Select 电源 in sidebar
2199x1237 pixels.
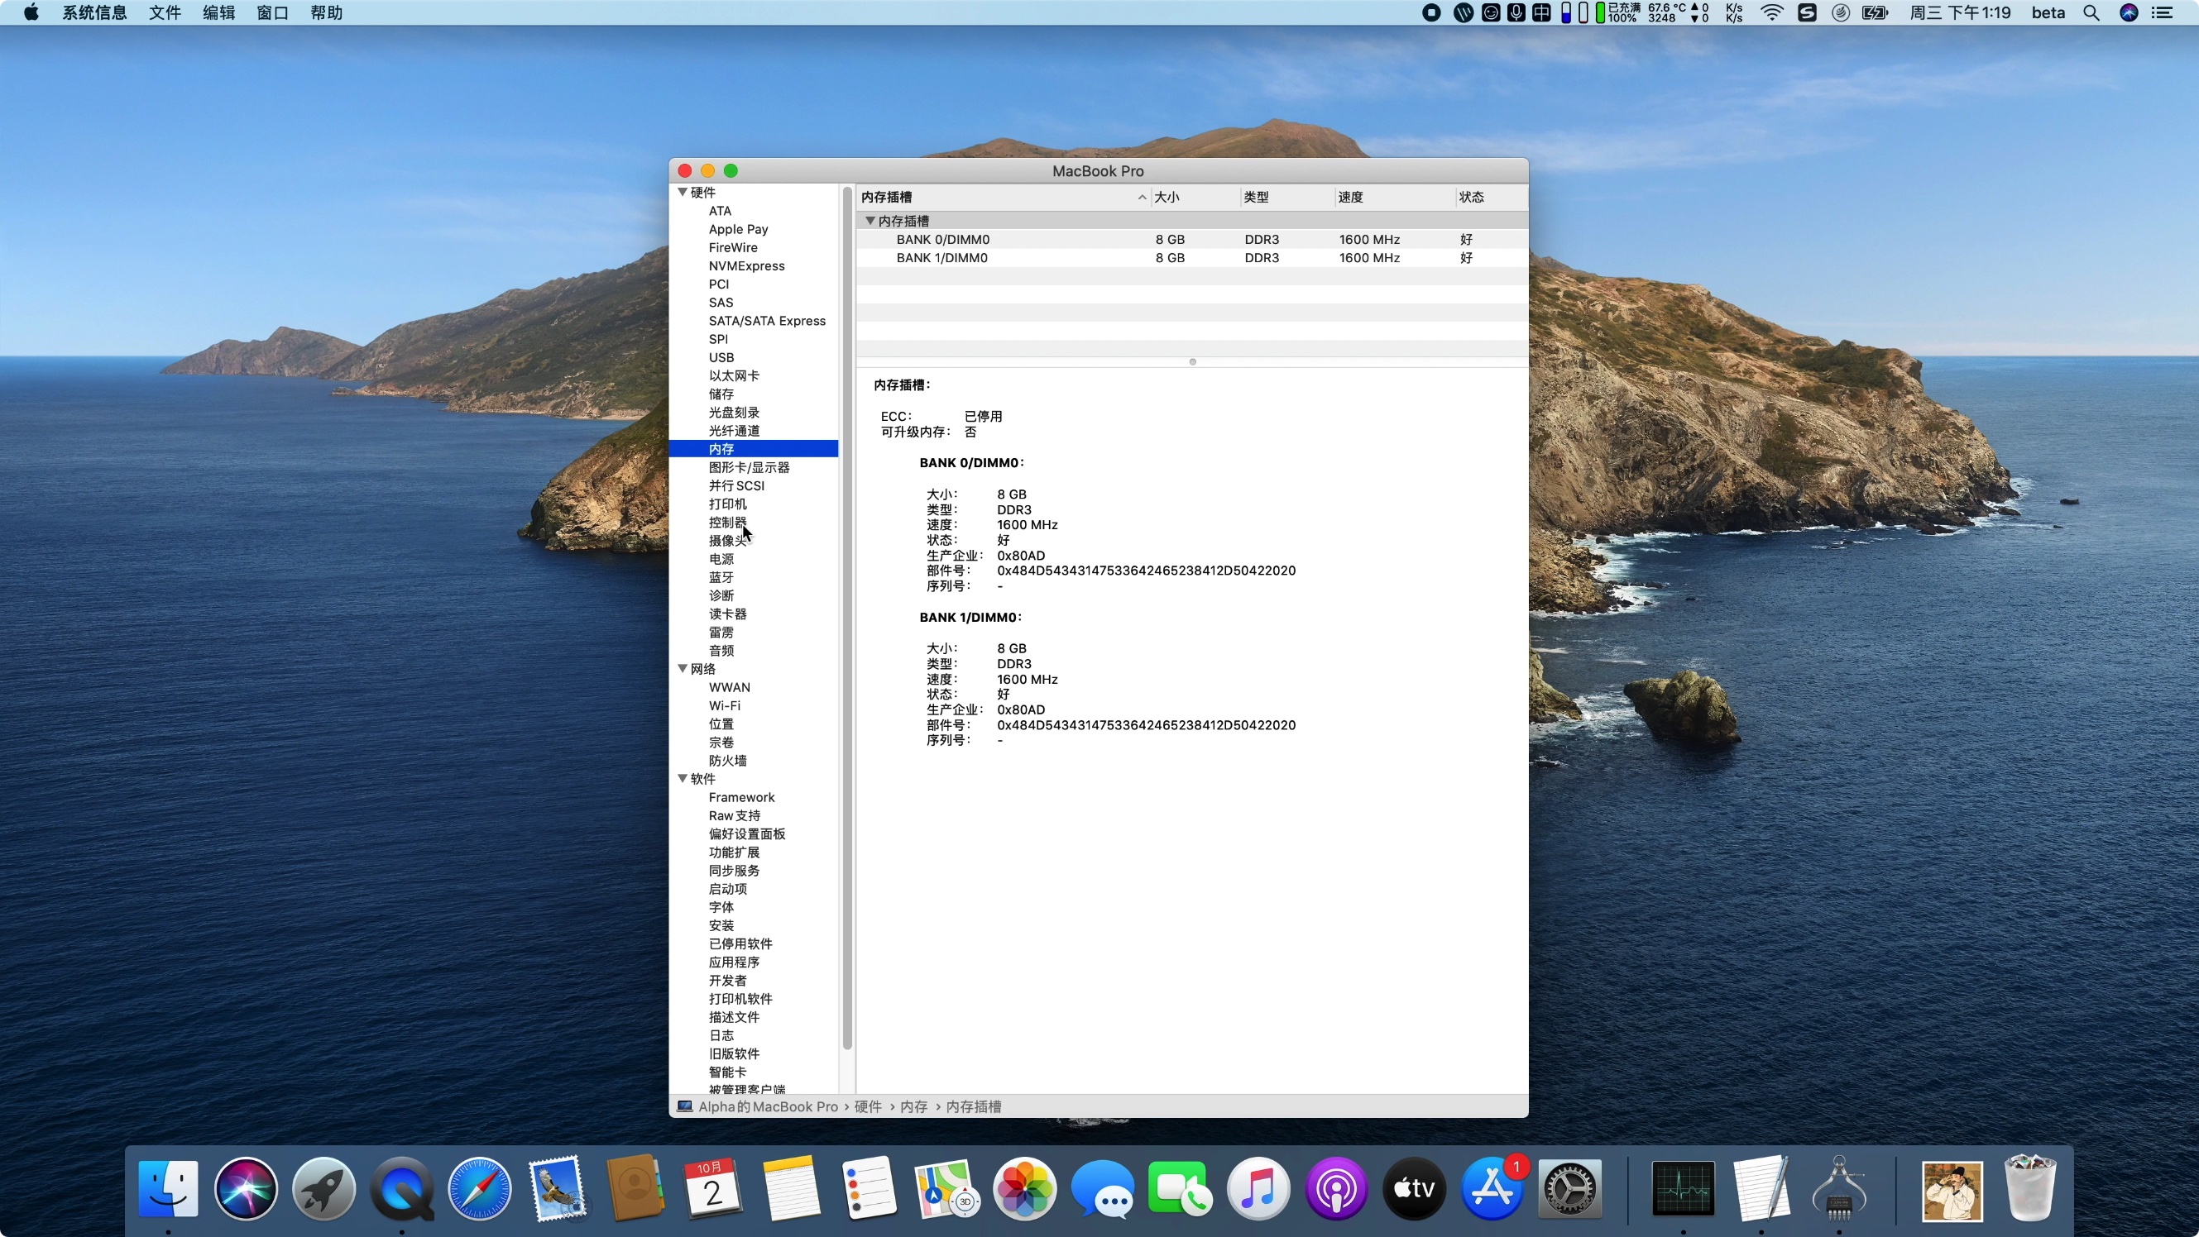tap(721, 558)
